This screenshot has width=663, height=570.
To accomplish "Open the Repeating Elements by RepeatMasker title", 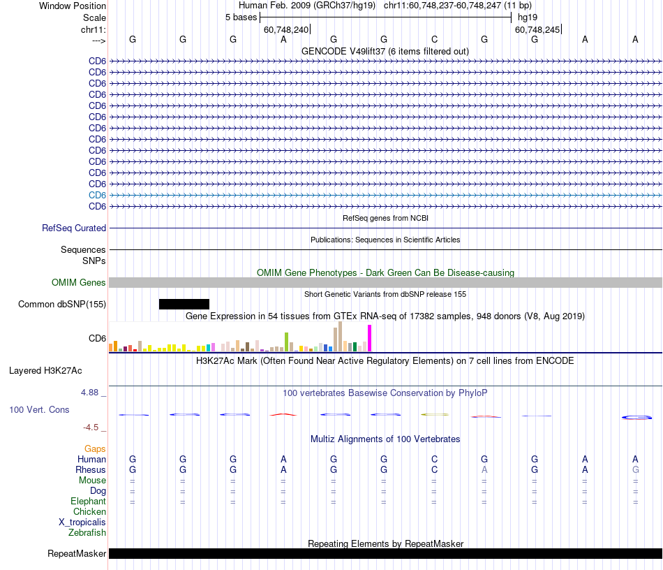I will click(x=386, y=543).
